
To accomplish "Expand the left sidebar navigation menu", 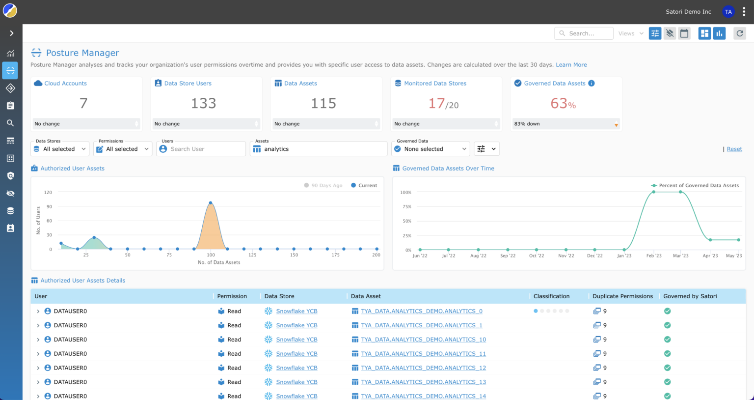I will tap(11, 33).
